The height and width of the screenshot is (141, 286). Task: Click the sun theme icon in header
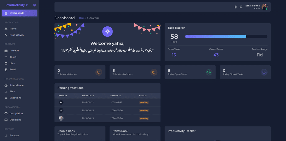tap(236, 7)
